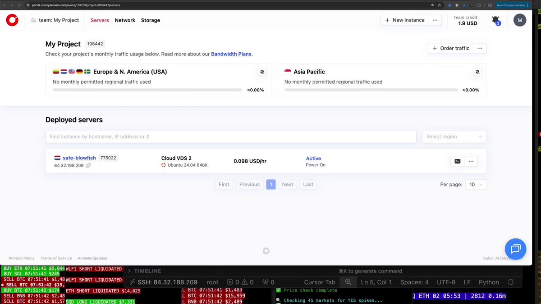Click the zoom magnifier in the address bar
Screen dimensions: 541x304
coord(433,5)
